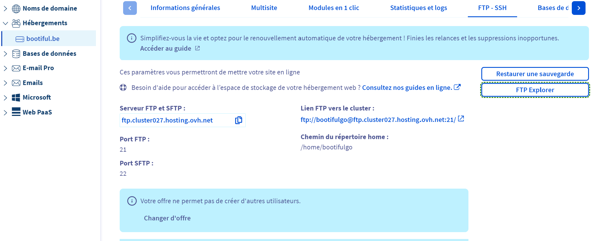Click the E-mail Pro envelope icon
Viewport: 601px width, 241px height.
16,68
